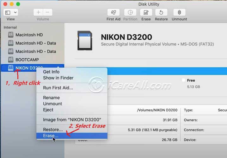Click the blue used-space usage bar
Viewport: 227px width, 158px height.
point(167,71)
